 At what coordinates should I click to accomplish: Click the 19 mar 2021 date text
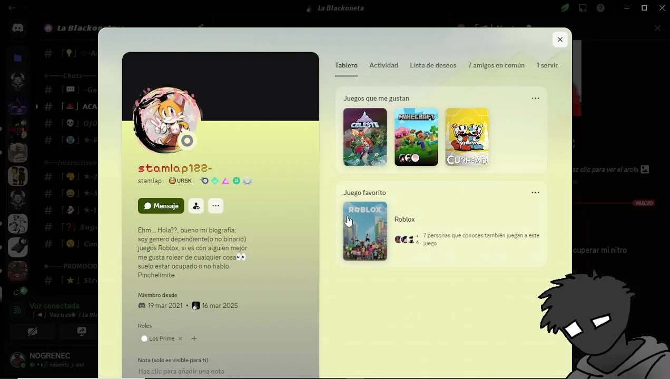(x=165, y=305)
